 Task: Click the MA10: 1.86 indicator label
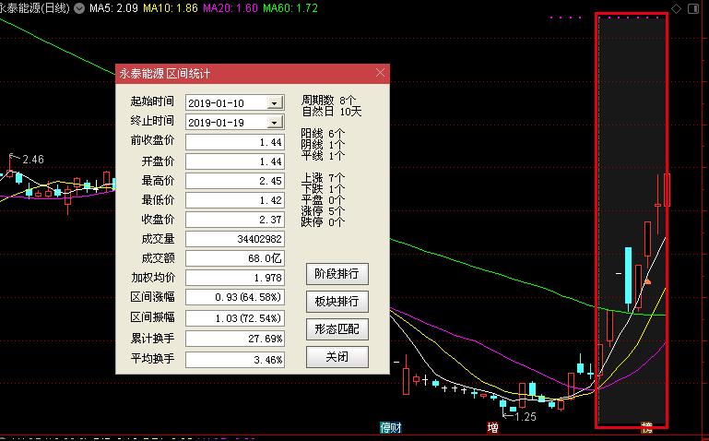point(171,8)
